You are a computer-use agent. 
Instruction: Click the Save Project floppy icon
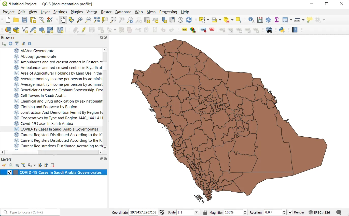coord(24,20)
